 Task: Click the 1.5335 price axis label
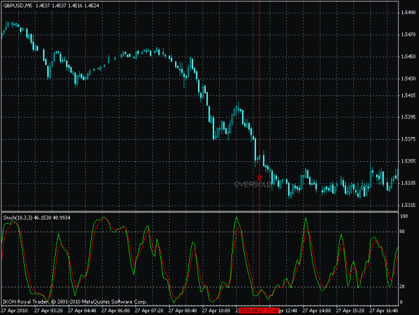point(408,183)
